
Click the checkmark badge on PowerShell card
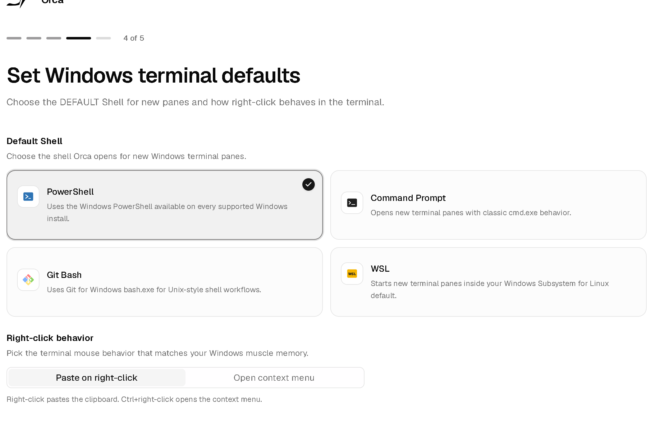pyautogui.click(x=309, y=184)
